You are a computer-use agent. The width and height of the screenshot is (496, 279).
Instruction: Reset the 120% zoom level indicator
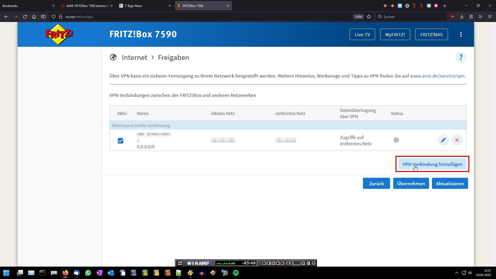click(358, 17)
